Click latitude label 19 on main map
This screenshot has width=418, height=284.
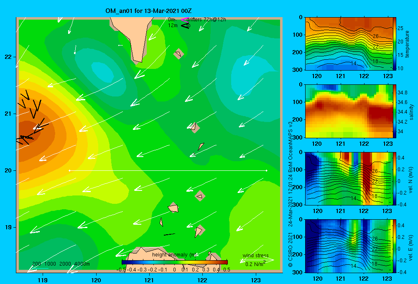pyautogui.click(x=8, y=227)
